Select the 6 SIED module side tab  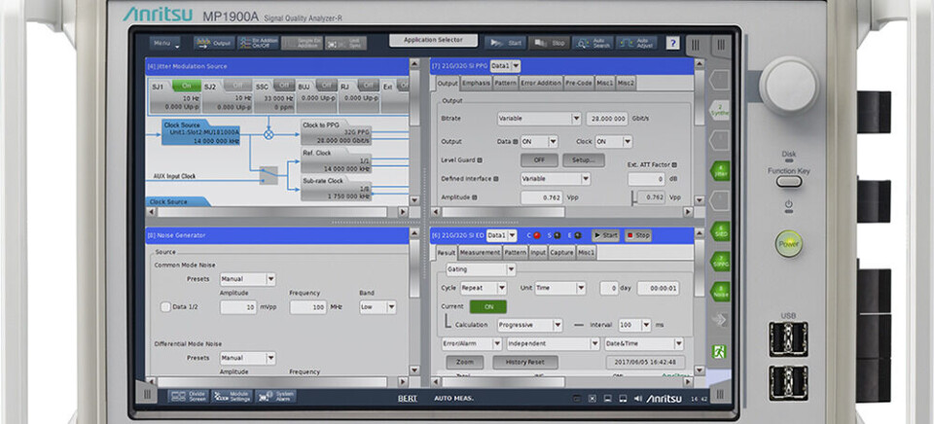pyautogui.click(x=720, y=231)
